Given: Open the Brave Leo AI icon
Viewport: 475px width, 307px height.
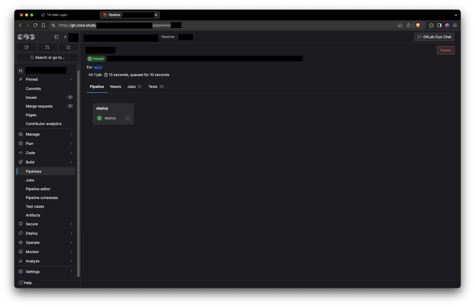Looking at the screenshot, I should coord(447,25).
